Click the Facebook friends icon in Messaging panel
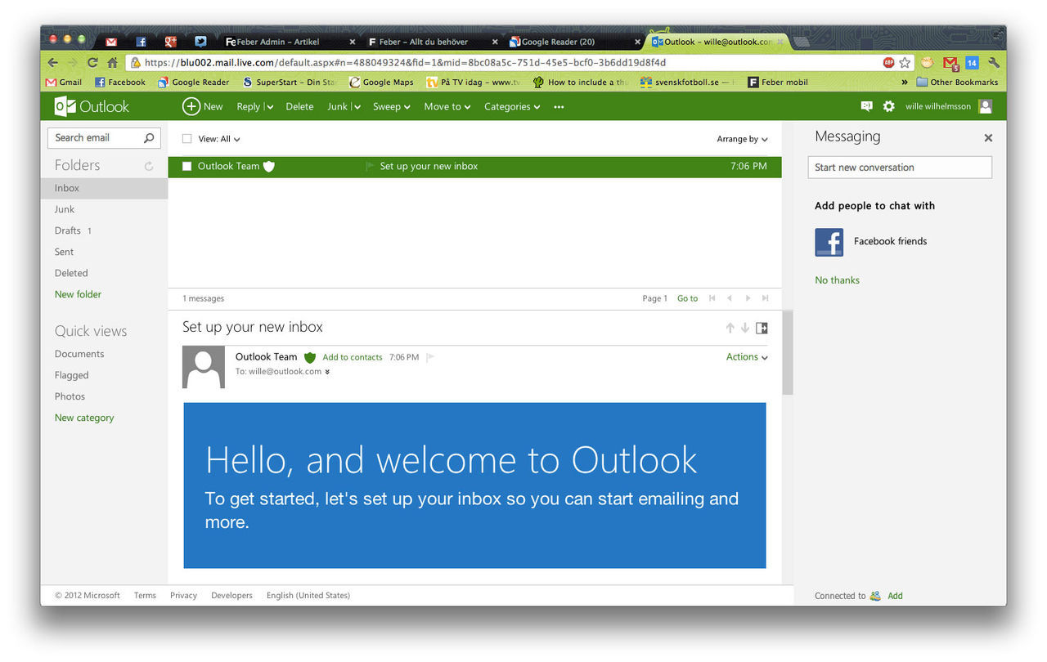The width and height of the screenshot is (1047, 662). 829,241
